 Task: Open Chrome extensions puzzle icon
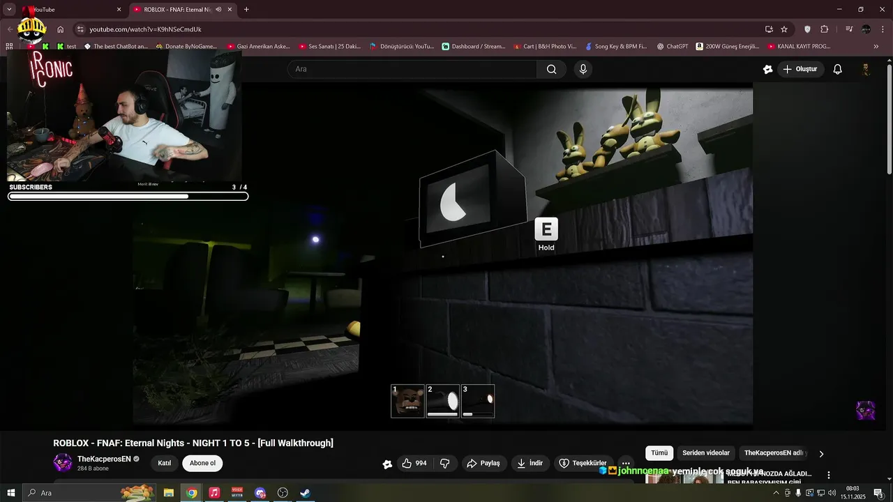click(x=825, y=29)
